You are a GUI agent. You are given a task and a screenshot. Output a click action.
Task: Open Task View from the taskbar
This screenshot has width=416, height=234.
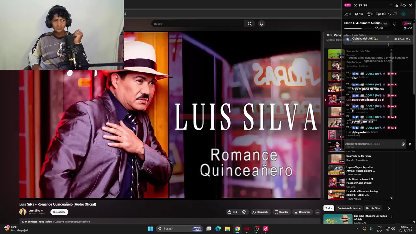[209, 229]
